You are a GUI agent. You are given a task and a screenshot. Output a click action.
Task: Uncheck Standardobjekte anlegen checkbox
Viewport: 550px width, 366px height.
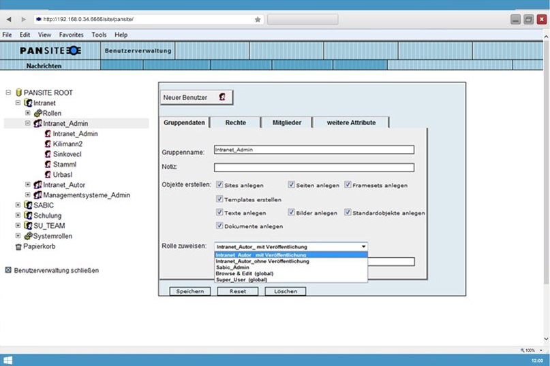(348, 212)
